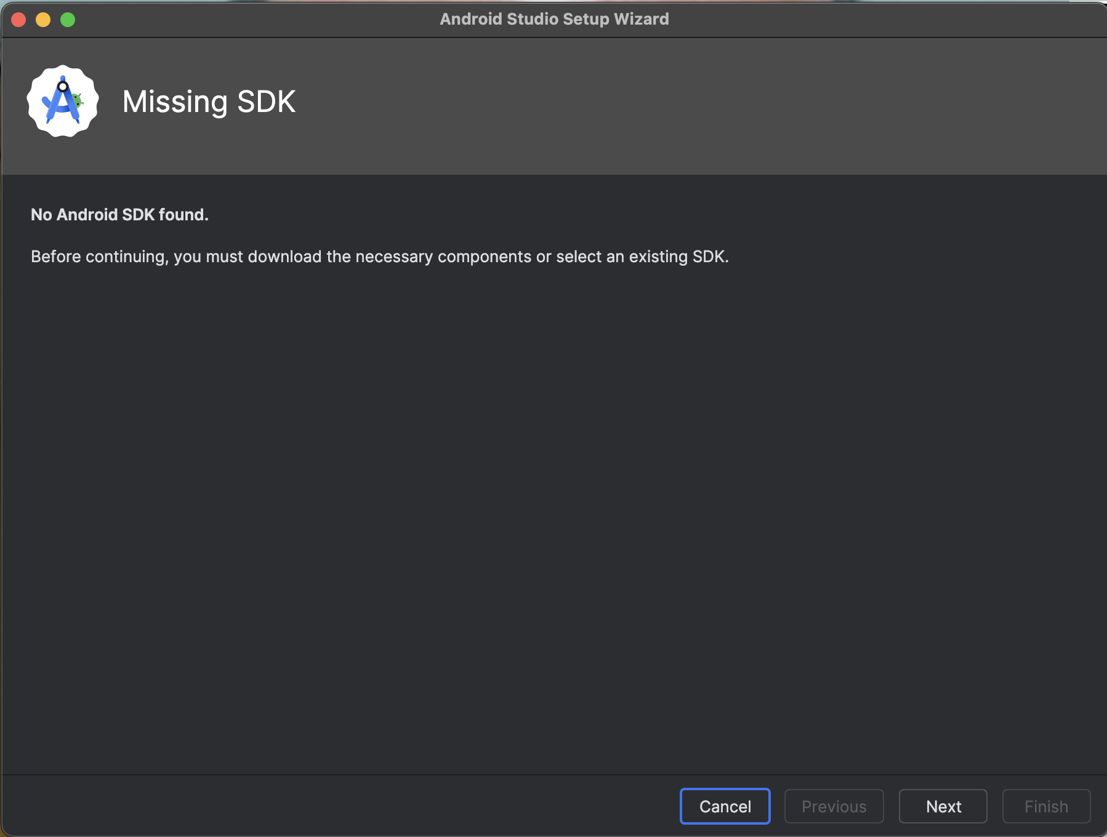
Task: Click the disabled Previous button
Action: 834,806
